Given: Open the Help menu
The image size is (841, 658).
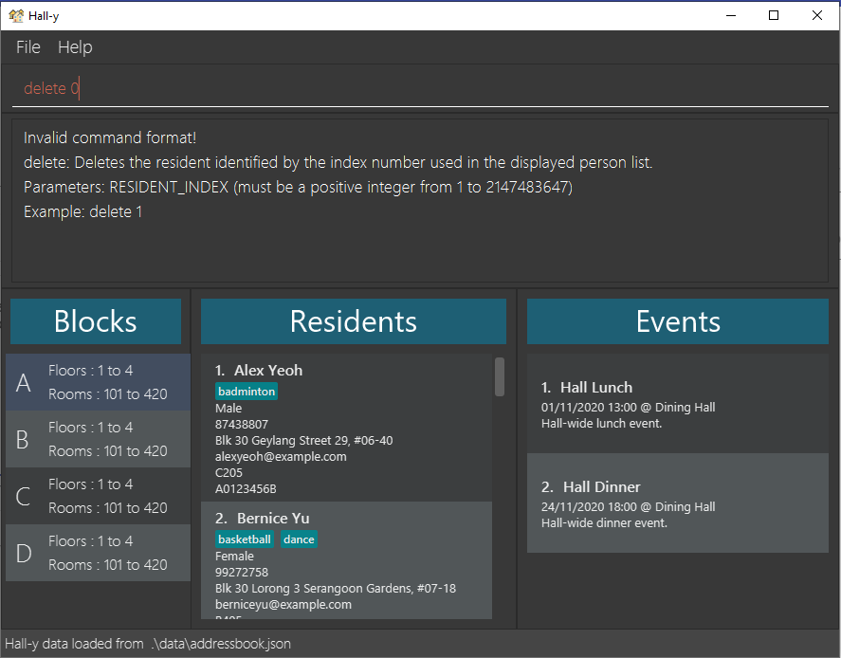Looking at the screenshot, I should (x=75, y=47).
